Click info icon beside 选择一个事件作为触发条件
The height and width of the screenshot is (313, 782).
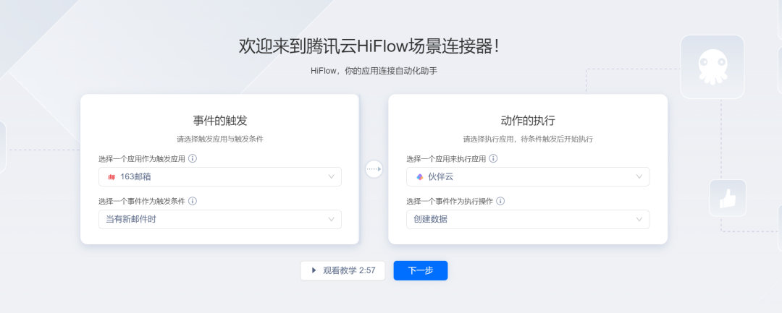point(193,201)
